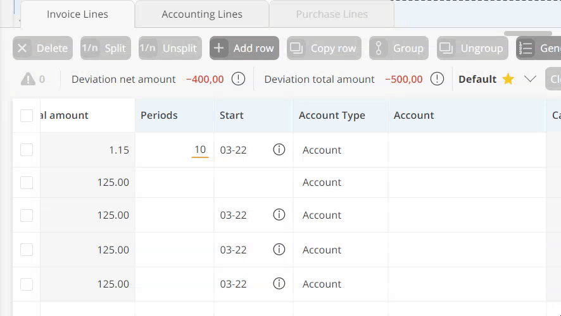
Task: Open the Invoice Lines tab
Action: coord(77,14)
